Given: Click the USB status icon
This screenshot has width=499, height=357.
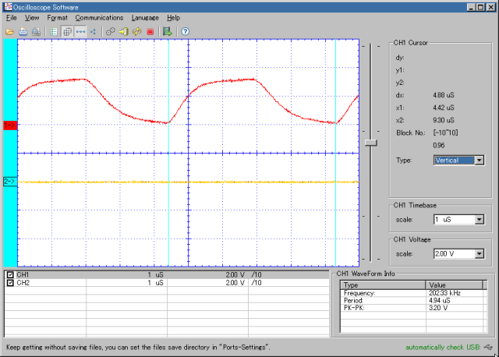Looking at the screenshot, I should (488, 347).
